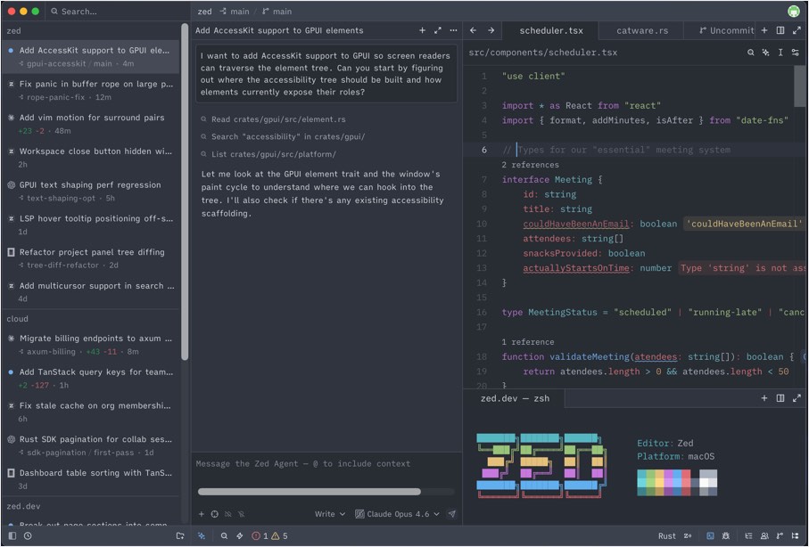
Task: Open thread history clock icon
Action: coord(28,535)
